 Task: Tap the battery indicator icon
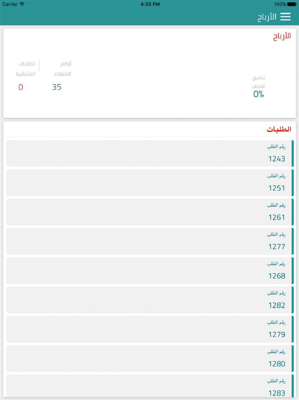tap(292, 4)
